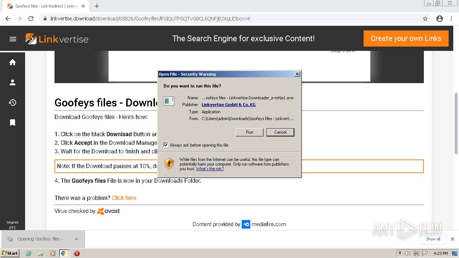Click the taskbar clock showing 4:23 PM
459x258 pixels.
click(440, 253)
